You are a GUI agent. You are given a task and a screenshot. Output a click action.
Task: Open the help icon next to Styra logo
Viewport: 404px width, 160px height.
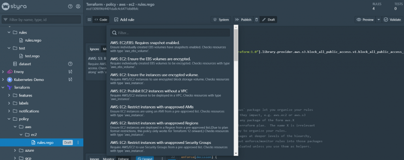coord(70,6)
